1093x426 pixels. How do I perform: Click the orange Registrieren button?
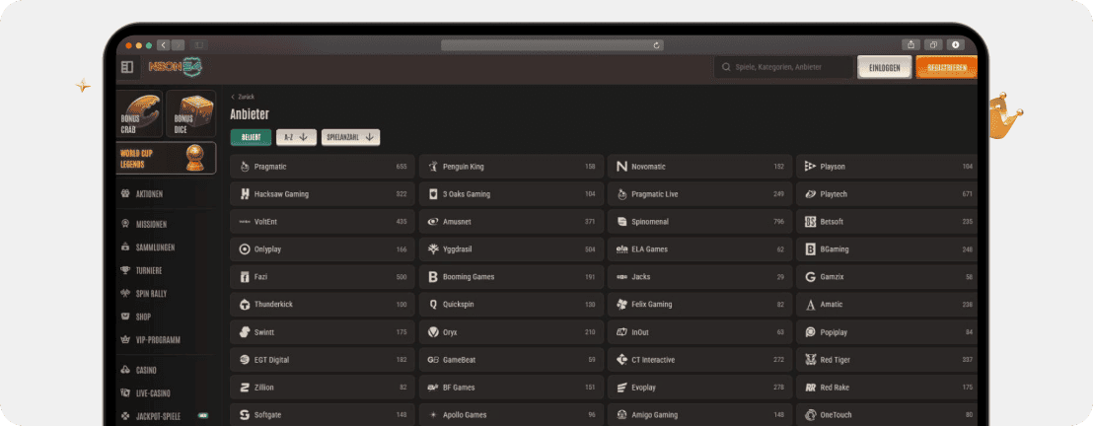947,68
